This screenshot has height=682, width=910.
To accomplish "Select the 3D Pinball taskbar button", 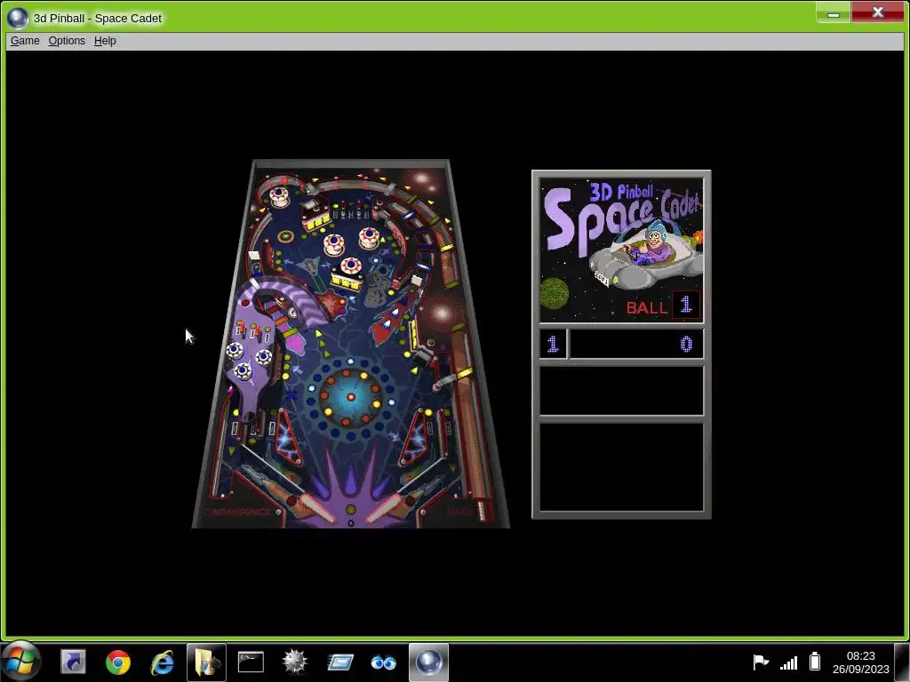I will click(x=428, y=662).
